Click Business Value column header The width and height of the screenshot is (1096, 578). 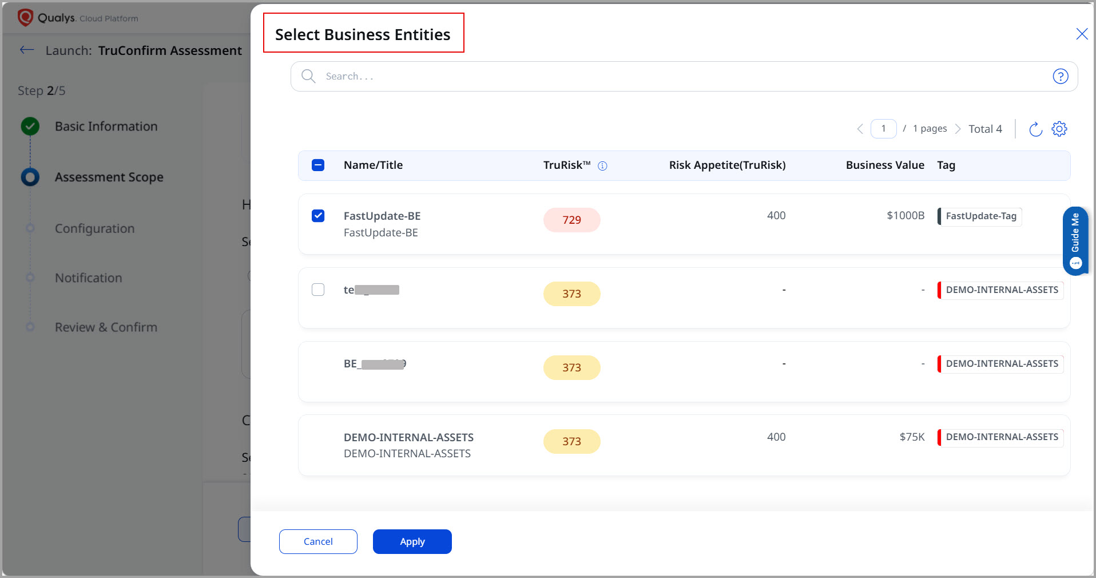[x=885, y=165]
